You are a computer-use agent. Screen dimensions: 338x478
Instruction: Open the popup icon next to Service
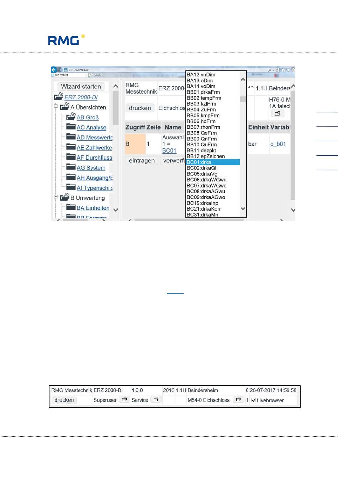coord(156,399)
